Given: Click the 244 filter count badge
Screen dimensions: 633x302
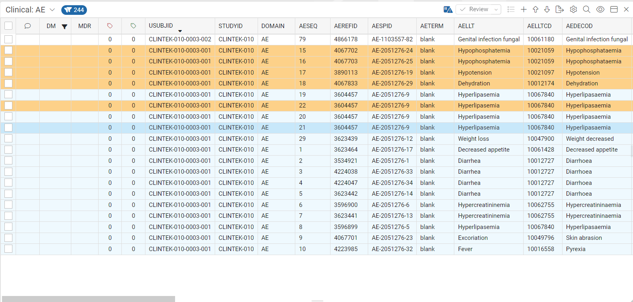Looking at the screenshot, I should click(74, 10).
